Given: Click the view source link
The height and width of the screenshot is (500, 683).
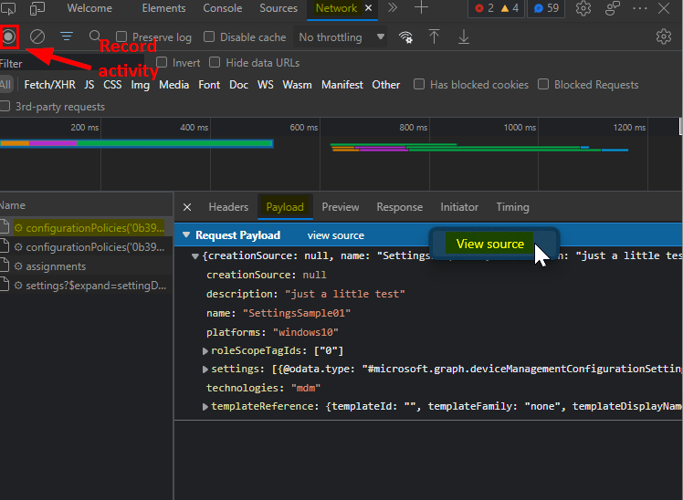Looking at the screenshot, I should click(x=335, y=235).
